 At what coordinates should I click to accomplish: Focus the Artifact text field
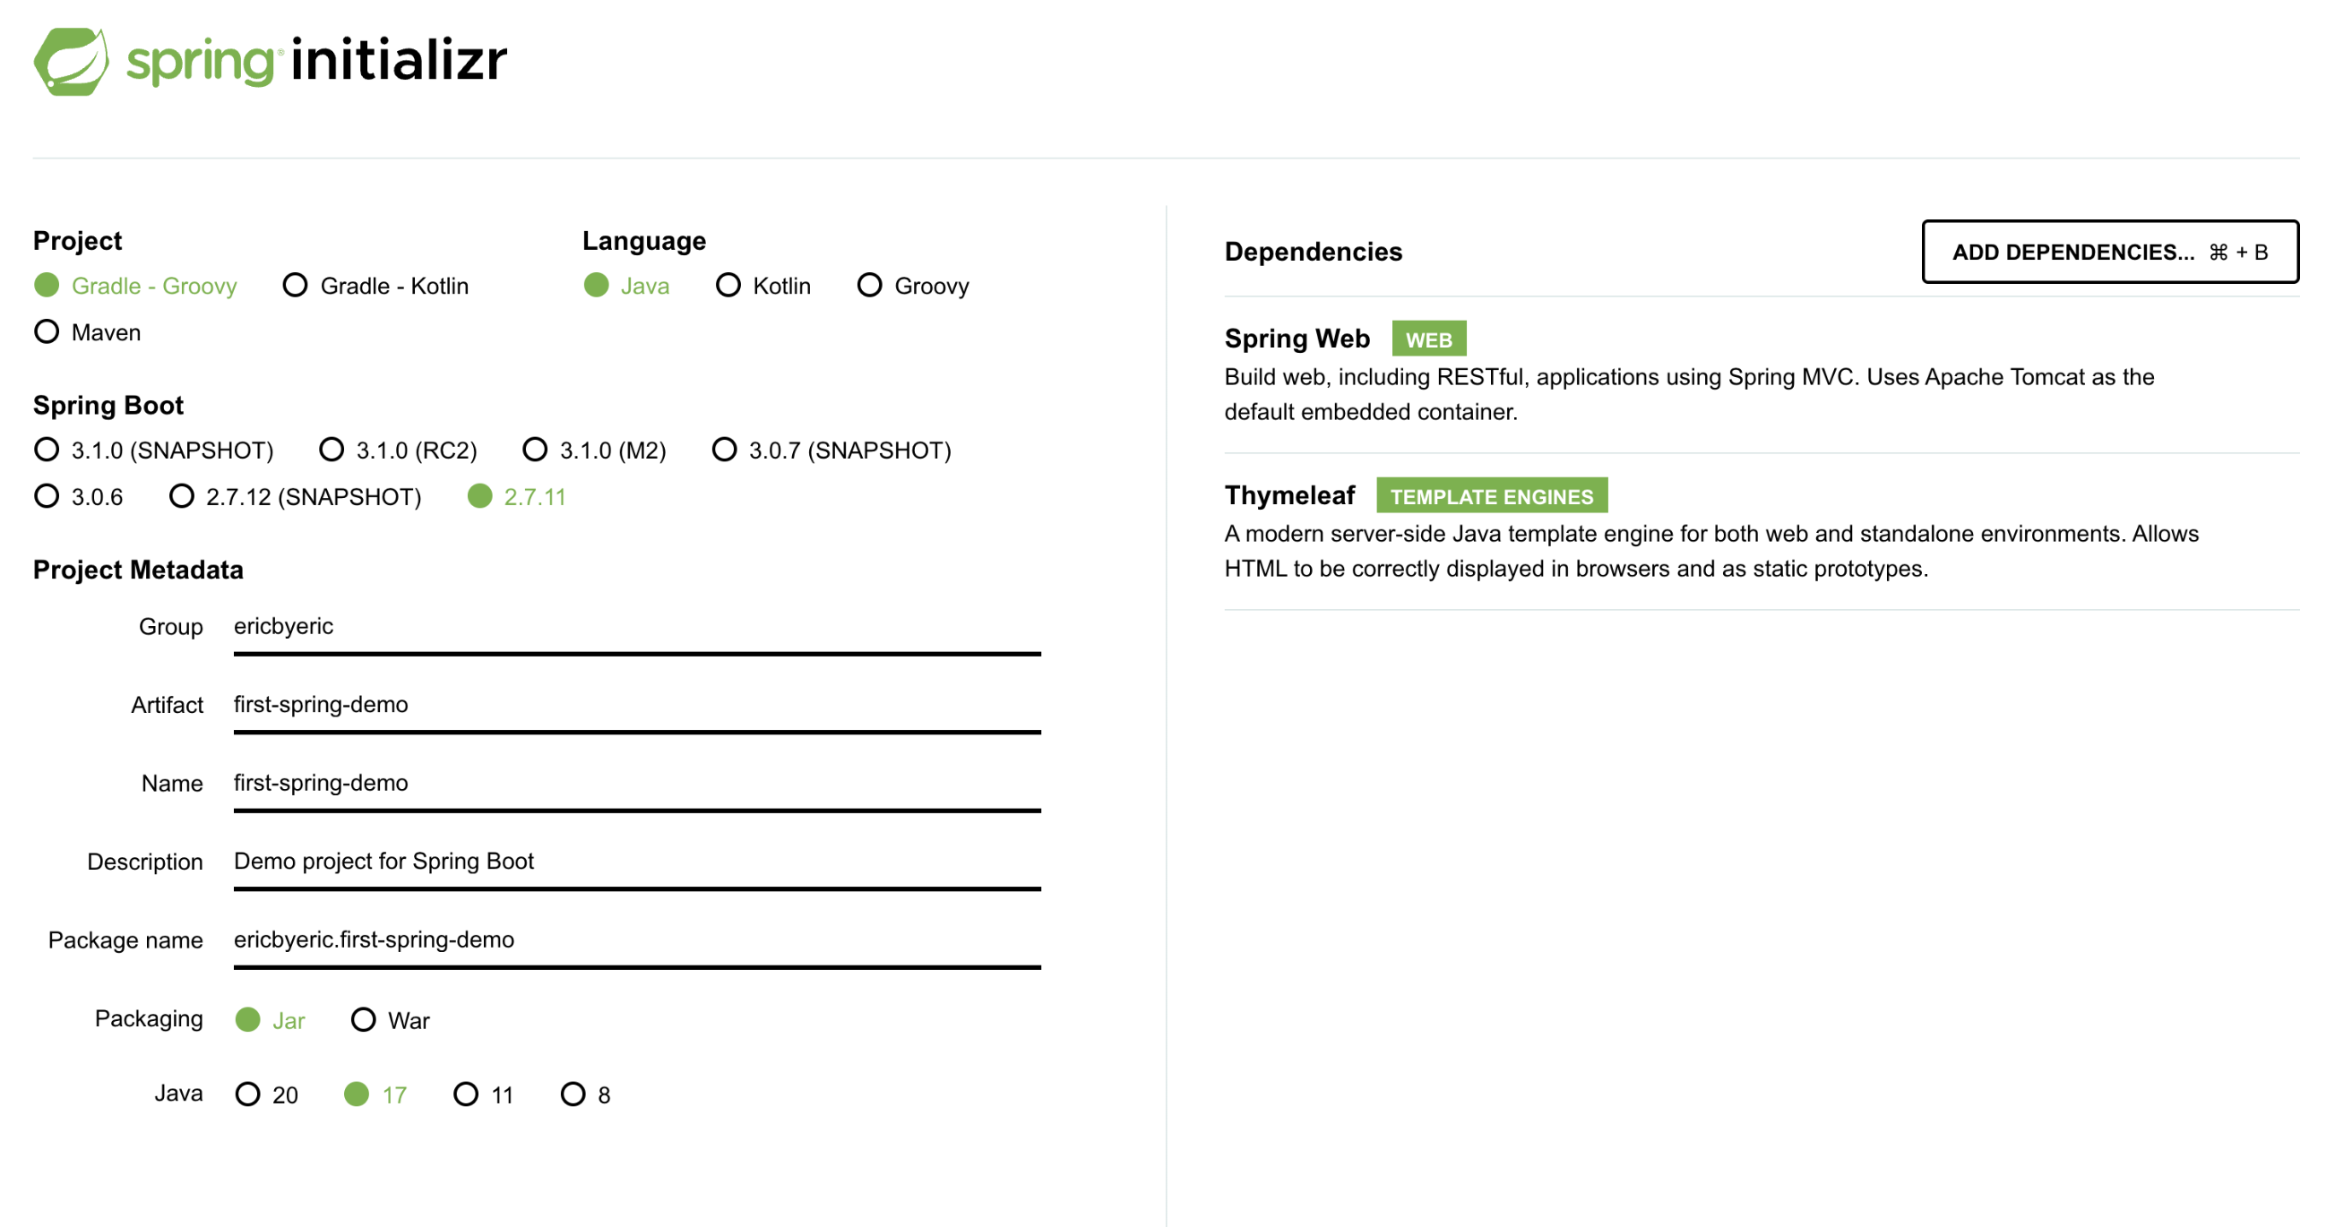click(x=636, y=705)
